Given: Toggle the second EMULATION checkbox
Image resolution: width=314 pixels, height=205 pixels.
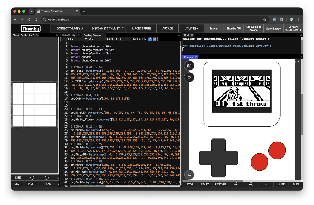Looking at the screenshot, I should pyautogui.click(x=155, y=39).
